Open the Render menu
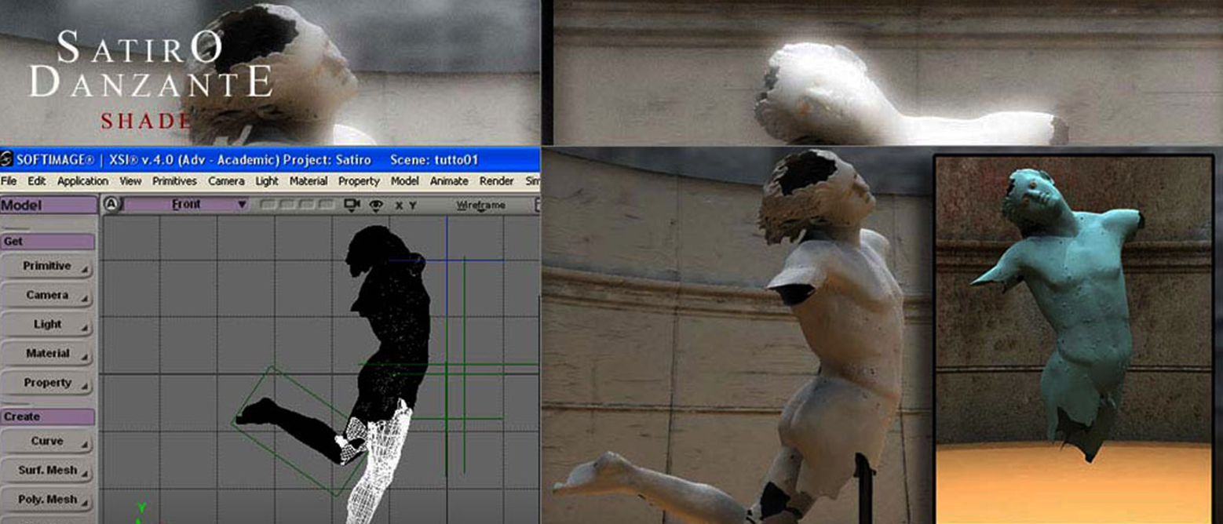1223x524 pixels. (497, 181)
